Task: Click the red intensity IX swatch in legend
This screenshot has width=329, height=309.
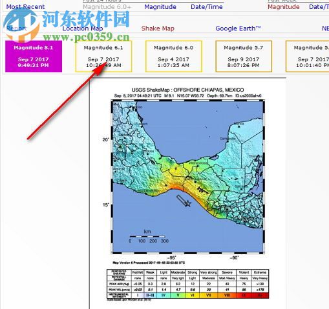Action: (244, 295)
